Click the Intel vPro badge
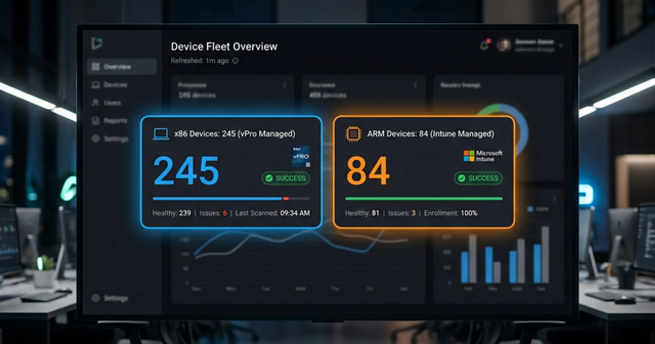Image resolution: width=655 pixels, height=344 pixels. click(x=301, y=157)
